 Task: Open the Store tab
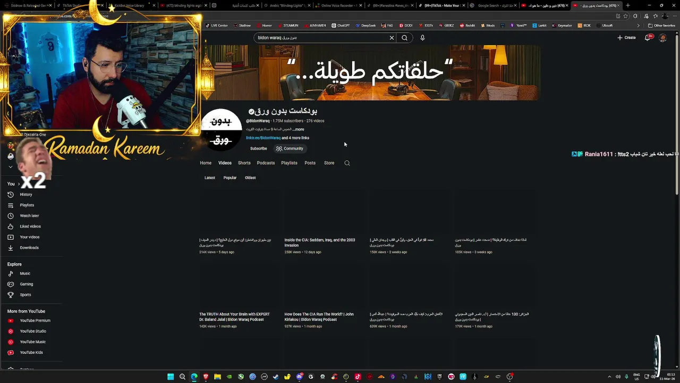point(329,163)
